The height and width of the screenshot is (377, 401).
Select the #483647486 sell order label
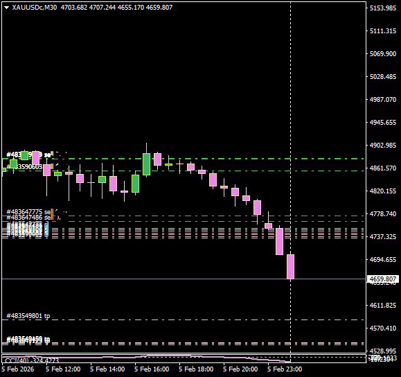point(30,218)
